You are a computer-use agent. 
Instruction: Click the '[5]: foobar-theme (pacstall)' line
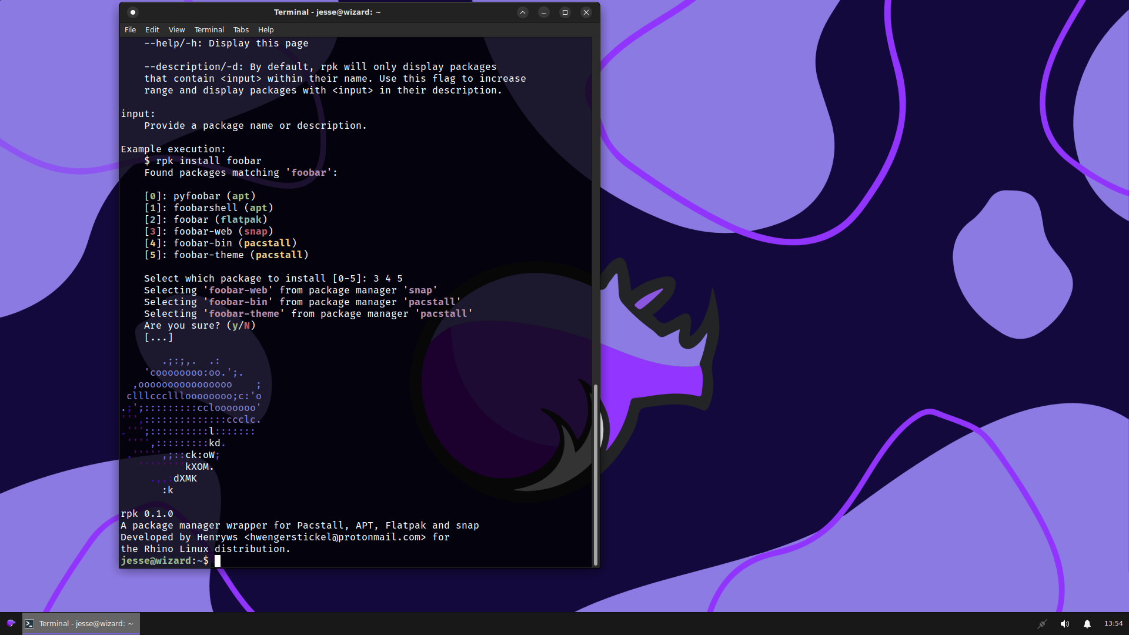pos(226,255)
